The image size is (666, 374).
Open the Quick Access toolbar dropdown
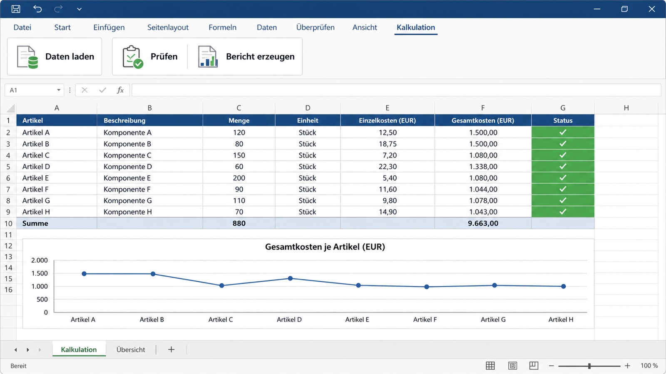point(79,9)
